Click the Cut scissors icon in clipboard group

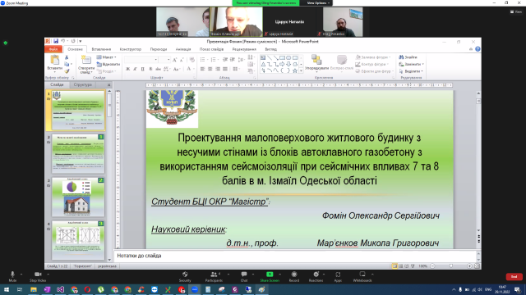67,57
